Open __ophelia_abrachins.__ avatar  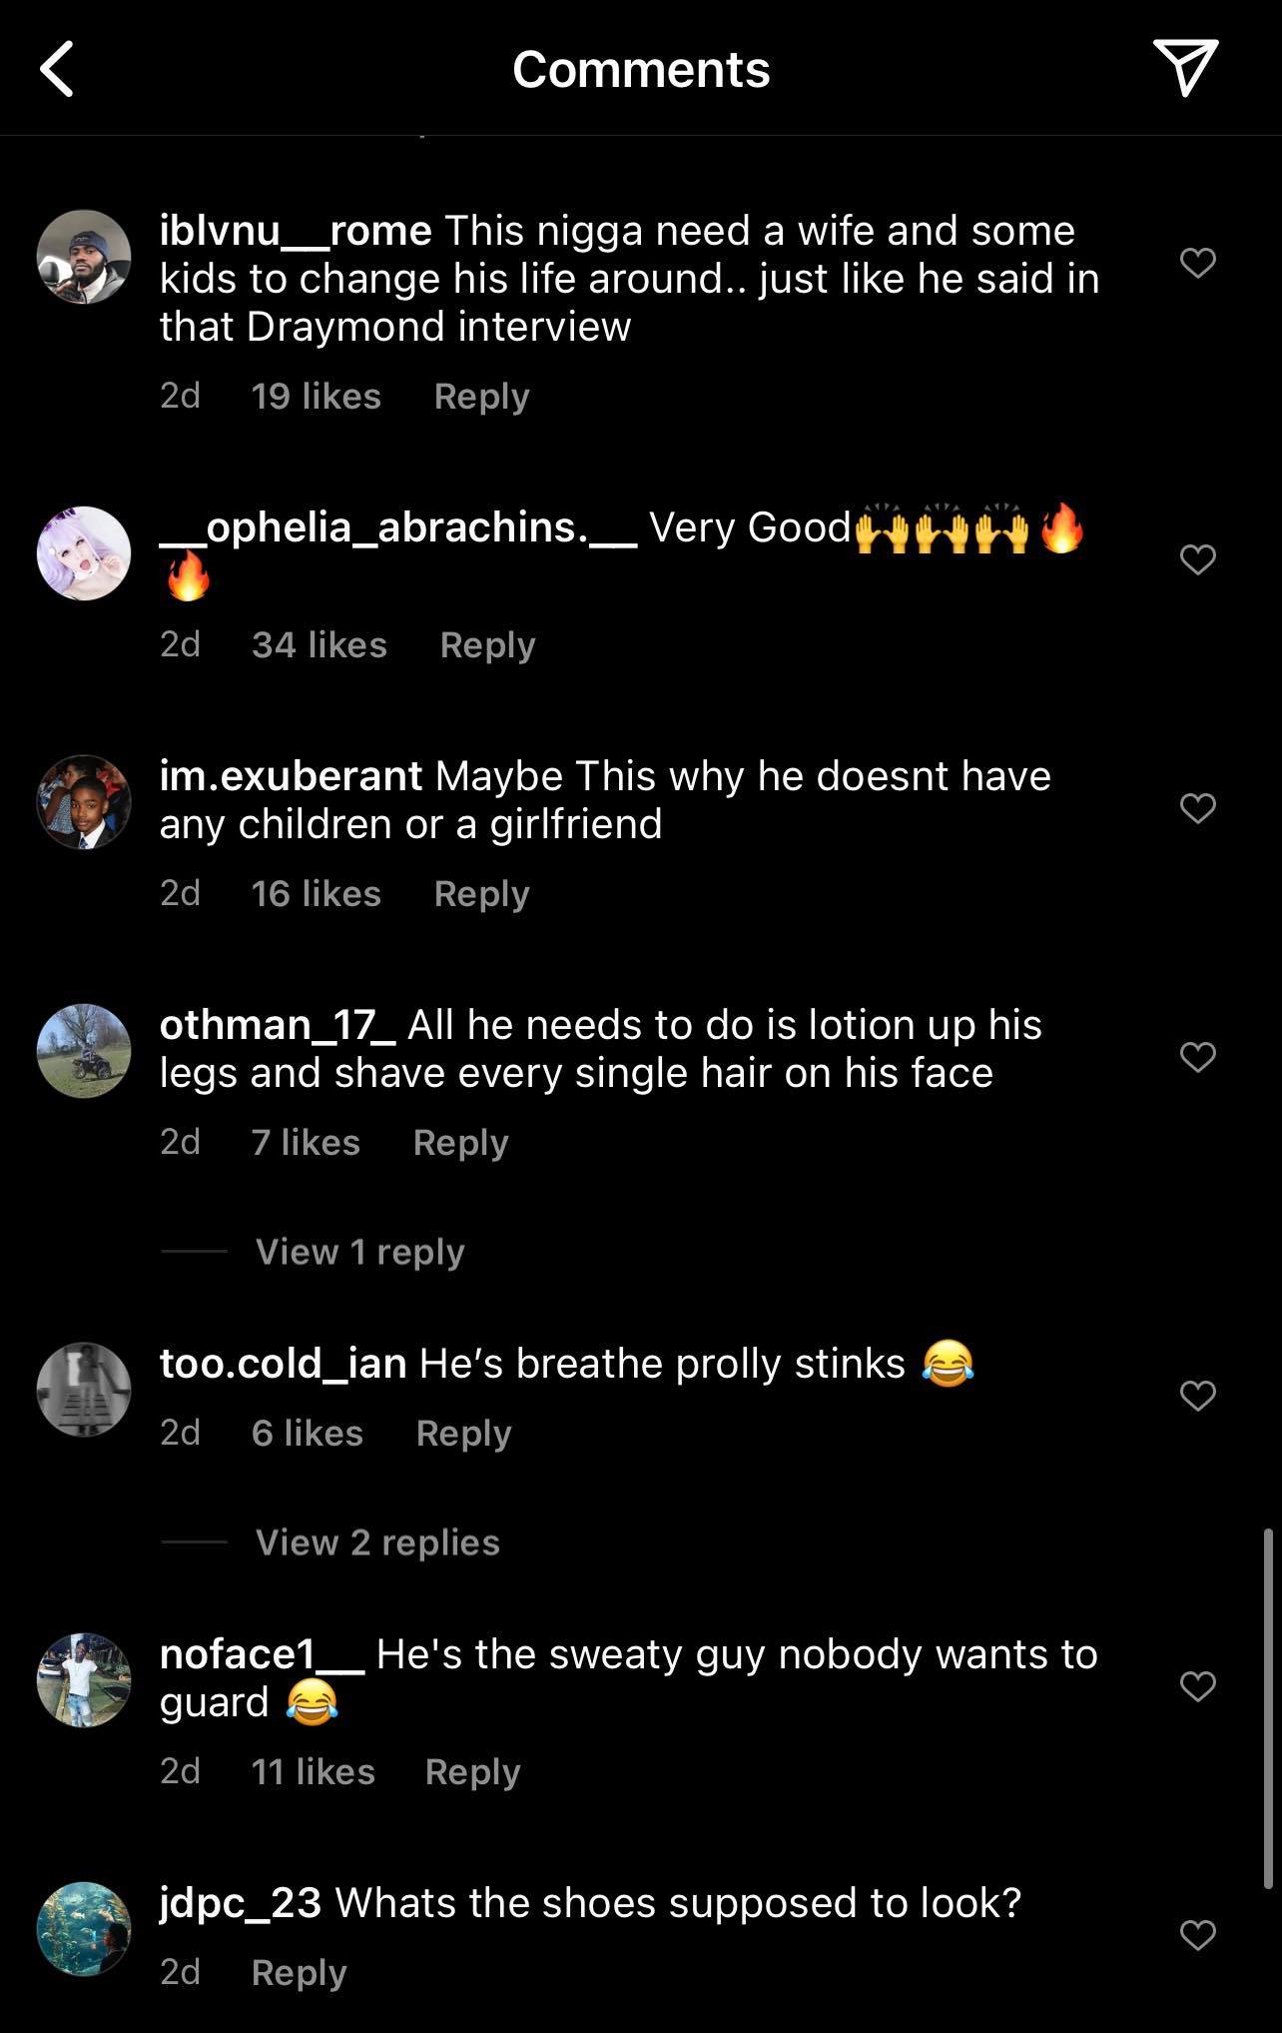[x=84, y=553]
